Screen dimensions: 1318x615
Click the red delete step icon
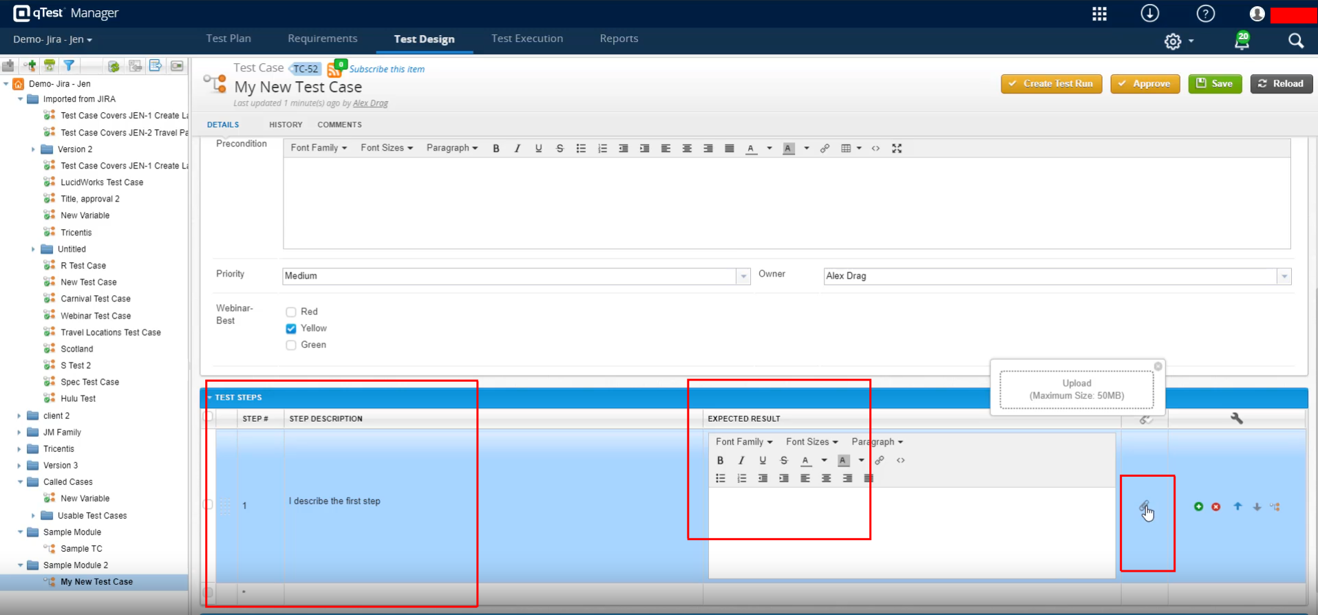click(x=1216, y=506)
